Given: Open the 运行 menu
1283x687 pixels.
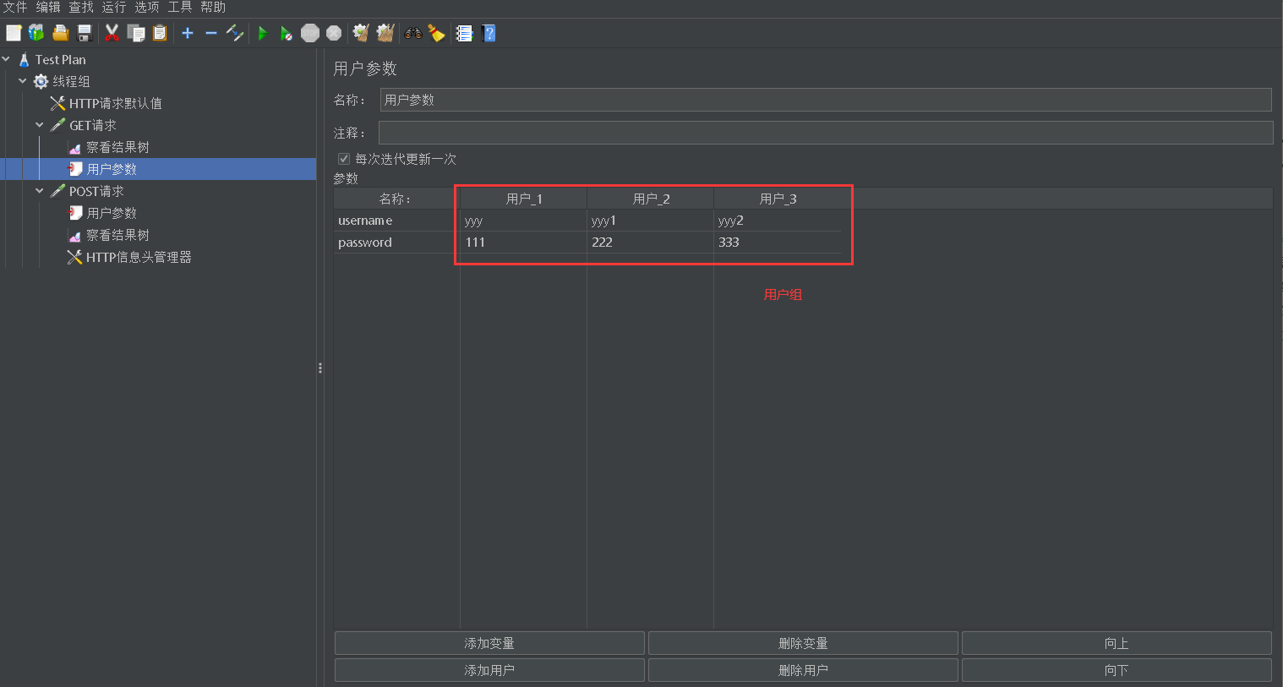Looking at the screenshot, I should click(113, 8).
